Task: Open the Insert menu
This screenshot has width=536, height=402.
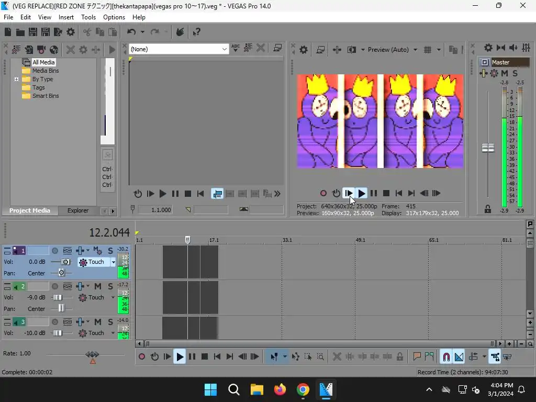Action: [66, 17]
